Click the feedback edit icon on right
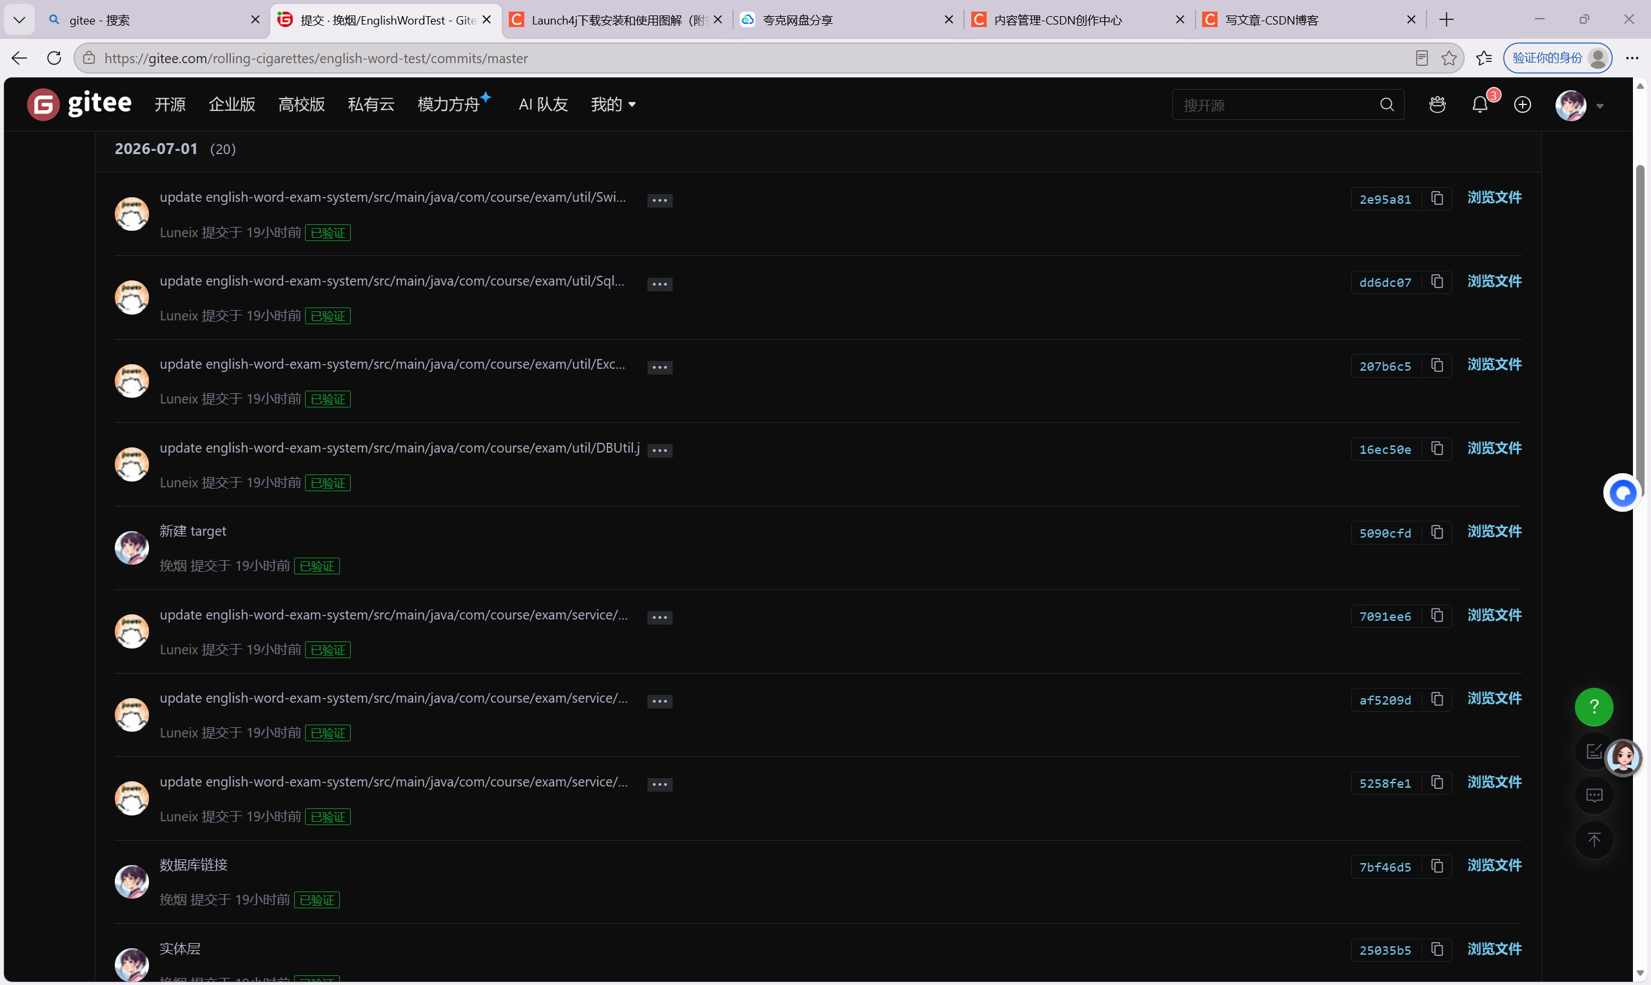The image size is (1651, 985). coord(1592,752)
